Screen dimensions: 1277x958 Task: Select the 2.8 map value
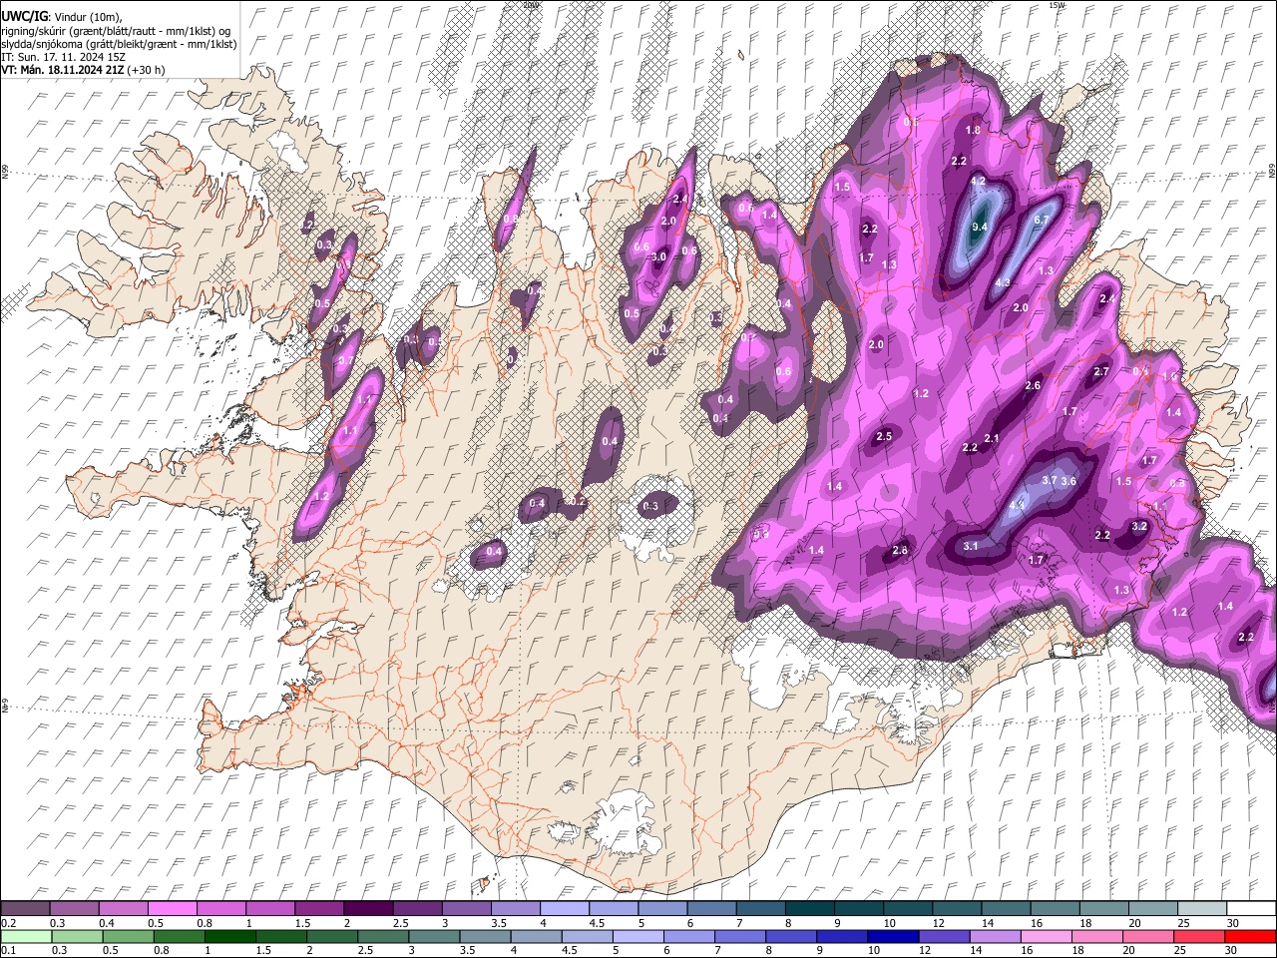[x=900, y=550]
